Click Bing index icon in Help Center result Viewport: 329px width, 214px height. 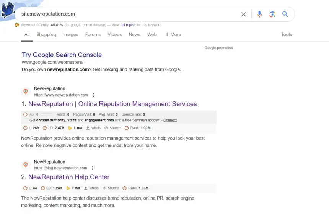click(68, 188)
